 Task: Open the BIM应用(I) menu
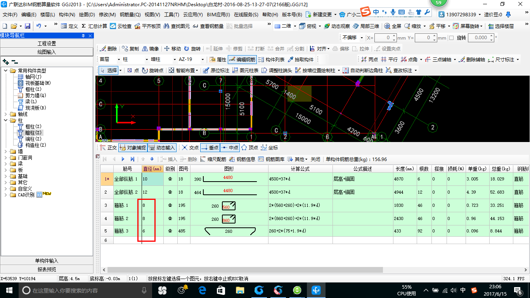tap(218, 14)
